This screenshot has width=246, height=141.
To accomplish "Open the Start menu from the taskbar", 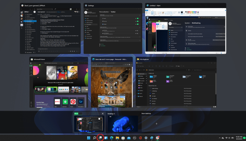I will click(x=88, y=137).
